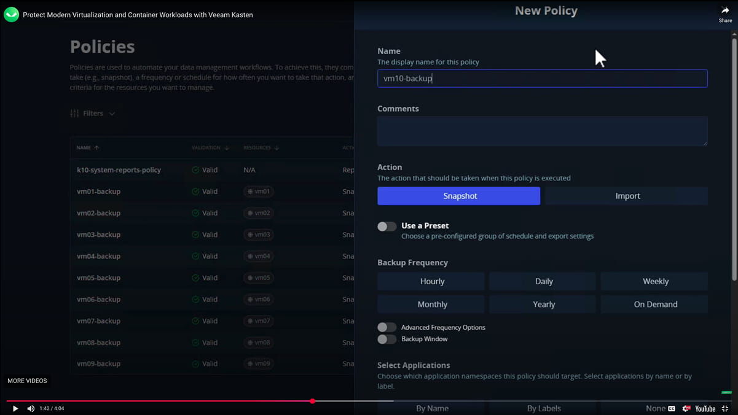Viewport: 738px width, 415px height.
Task: Select the By Labels applications tab
Action: point(544,408)
